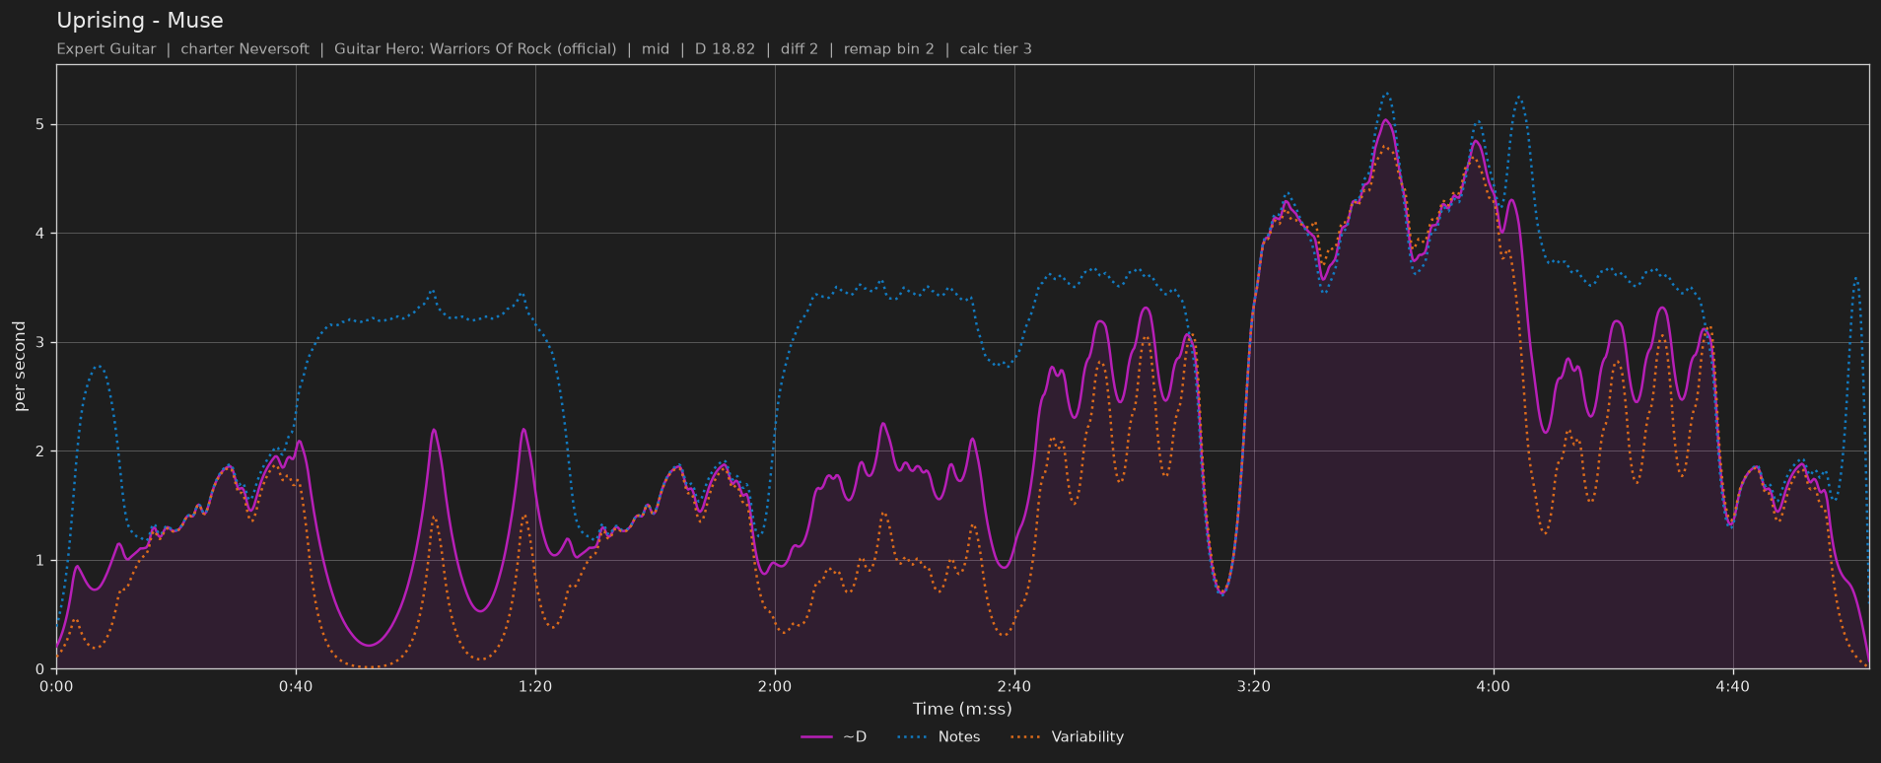The image size is (1881, 763).
Task: Click the chart title 'Uprising - Muse'
Action: [140, 20]
